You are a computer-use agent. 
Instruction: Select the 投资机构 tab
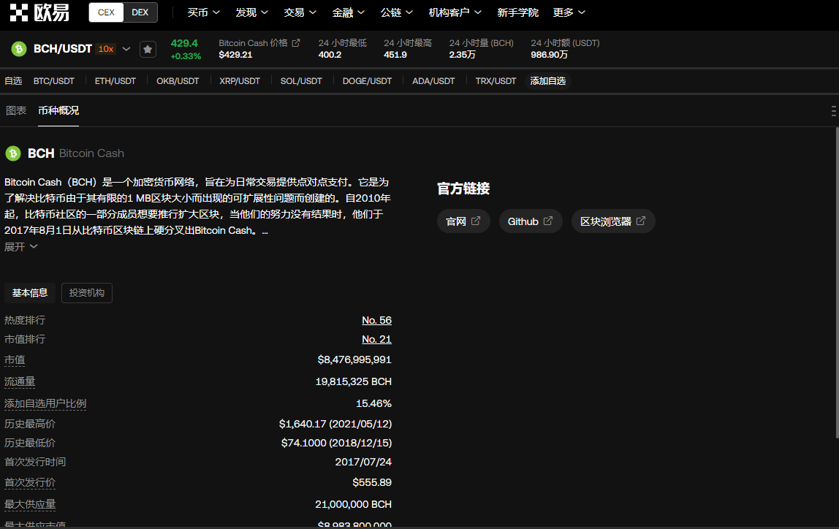coord(87,293)
